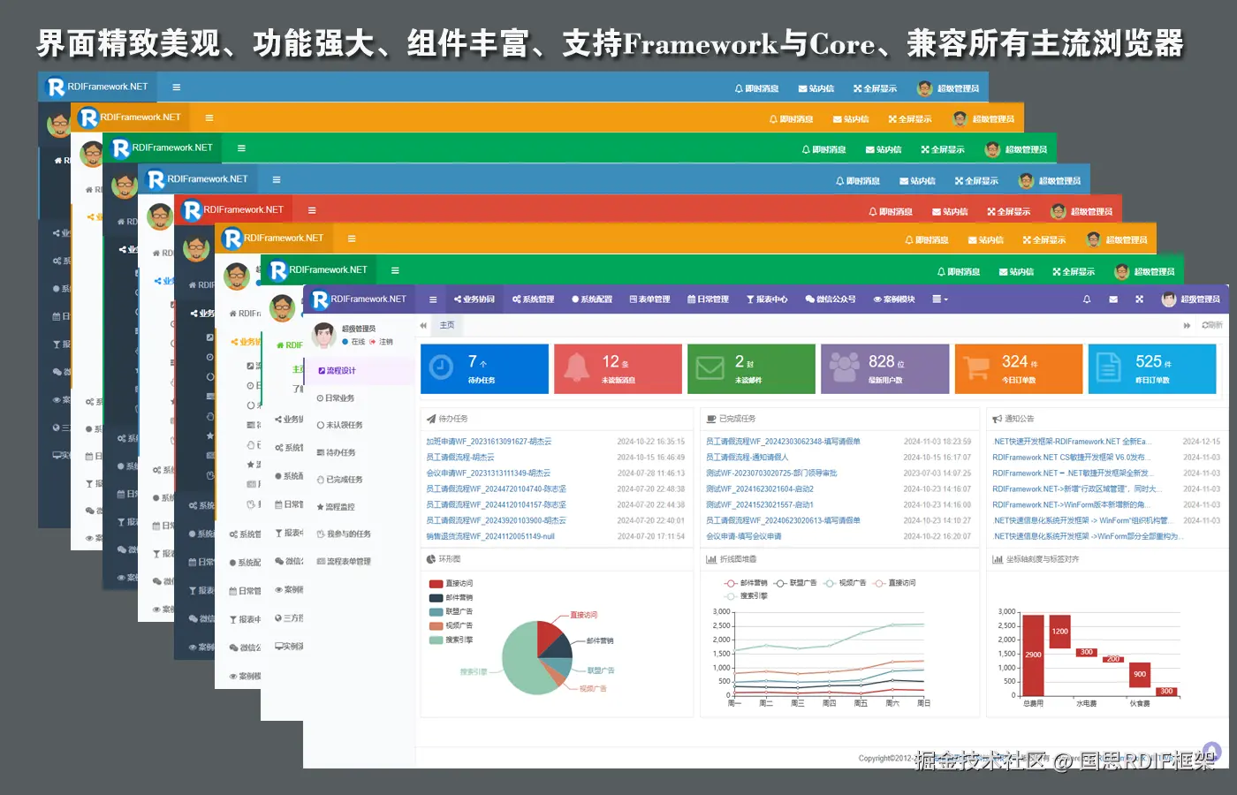Open 加班申请WF_20231613091627-胡杰云 task link
The height and width of the screenshot is (795, 1237).
tap(489, 442)
